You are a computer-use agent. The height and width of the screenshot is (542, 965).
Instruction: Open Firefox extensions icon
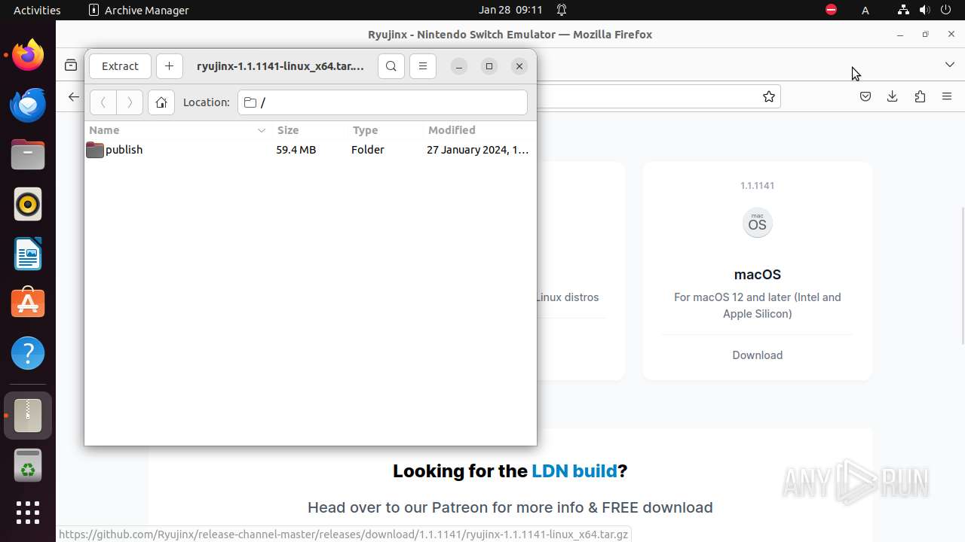coord(920,96)
